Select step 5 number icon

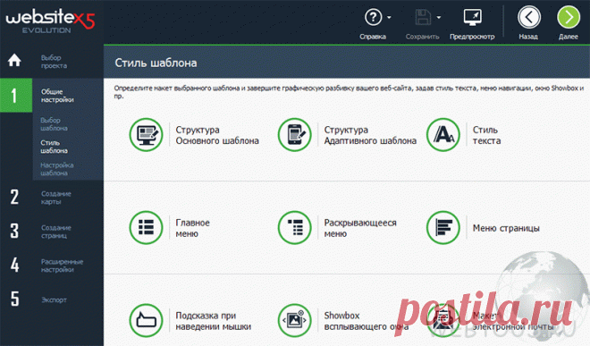pyautogui.click(x=14, y=299)
